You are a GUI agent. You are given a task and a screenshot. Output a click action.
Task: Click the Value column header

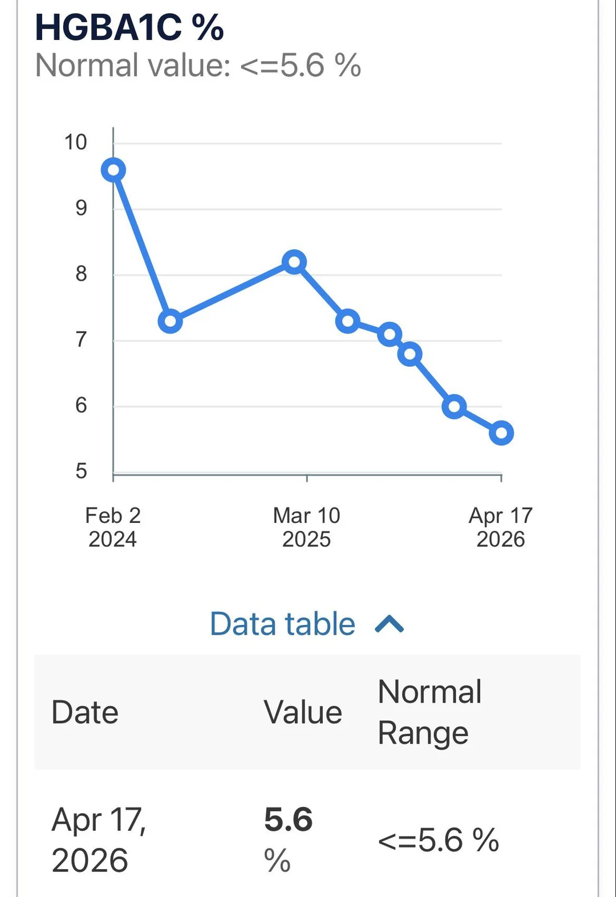[302, 712]
